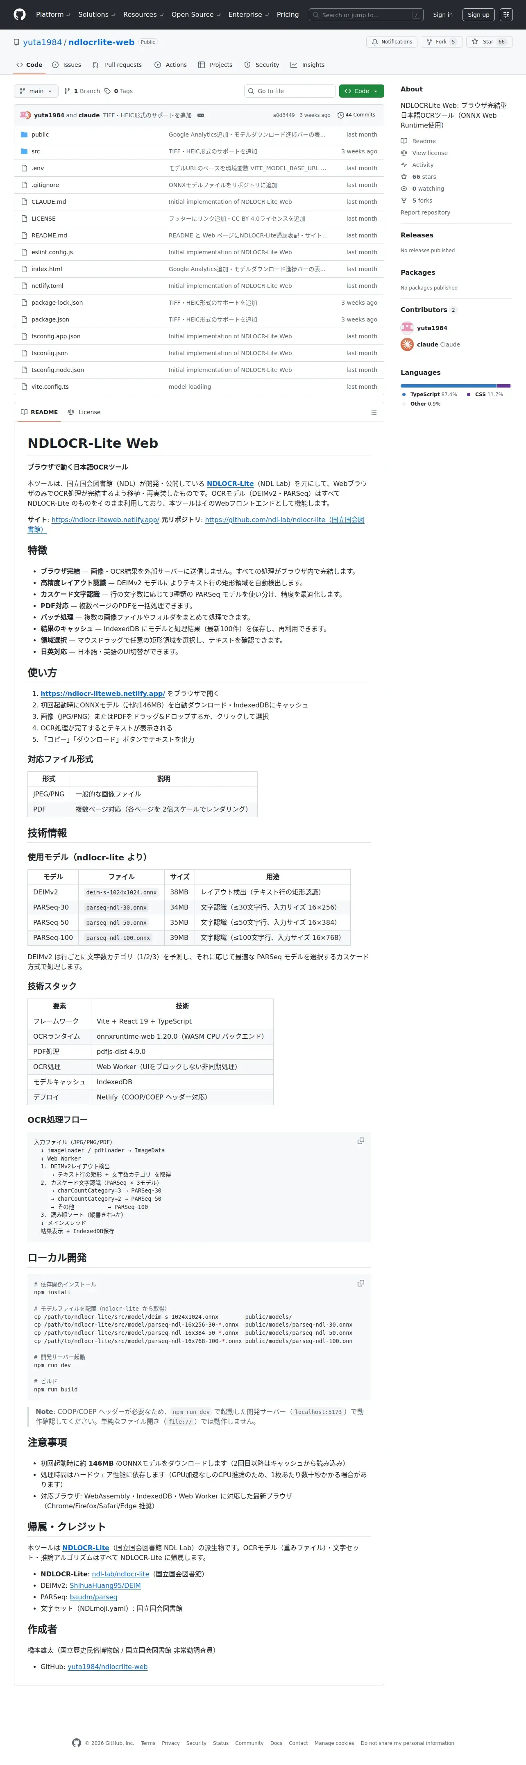The width and height of the screenshot is (526, 1765).
Task: Click the GitHub logo in the top header
Action: tap(20, 14)
